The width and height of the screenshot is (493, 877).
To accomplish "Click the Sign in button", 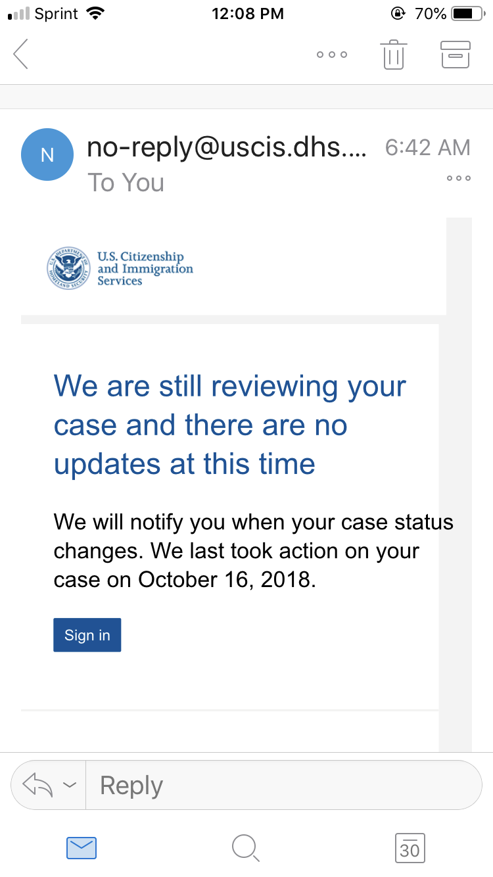I will click(87, 635).
